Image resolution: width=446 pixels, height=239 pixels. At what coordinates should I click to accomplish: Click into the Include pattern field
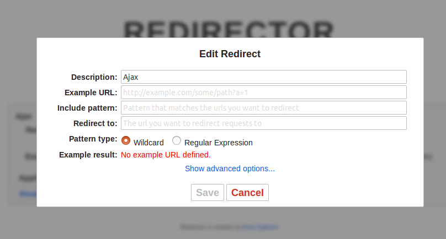[x=264, y=107]
